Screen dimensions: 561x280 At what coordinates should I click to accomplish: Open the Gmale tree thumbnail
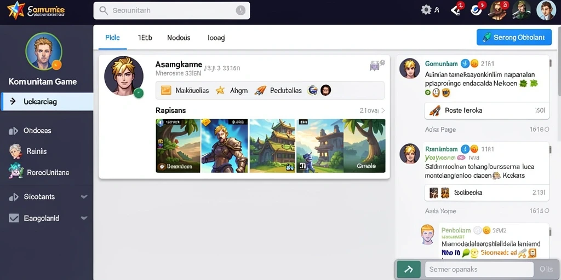pyautogui.click(x=364, y=145)
